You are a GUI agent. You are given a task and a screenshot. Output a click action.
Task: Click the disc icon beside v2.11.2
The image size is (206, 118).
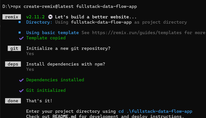pos(50,17)
